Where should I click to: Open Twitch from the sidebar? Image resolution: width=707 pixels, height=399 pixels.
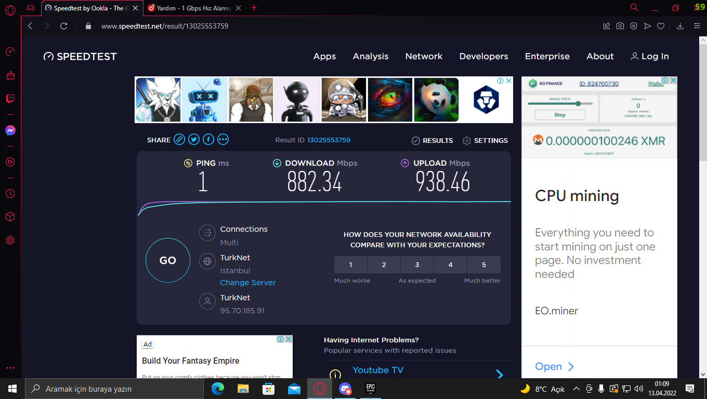(x=10, y=99)
